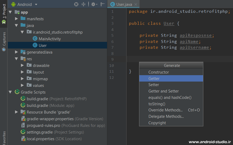Screen dimensions: 233x145
Task: Expand the manifests folder
Action: point(16,19)
